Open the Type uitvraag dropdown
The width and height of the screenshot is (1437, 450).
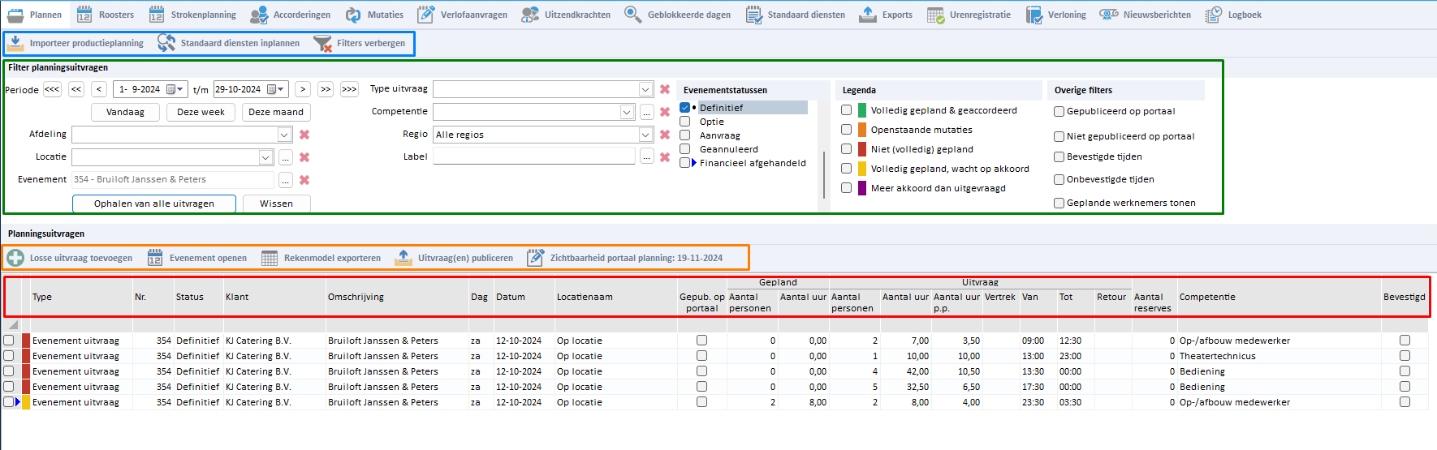[x=645, y=89]
